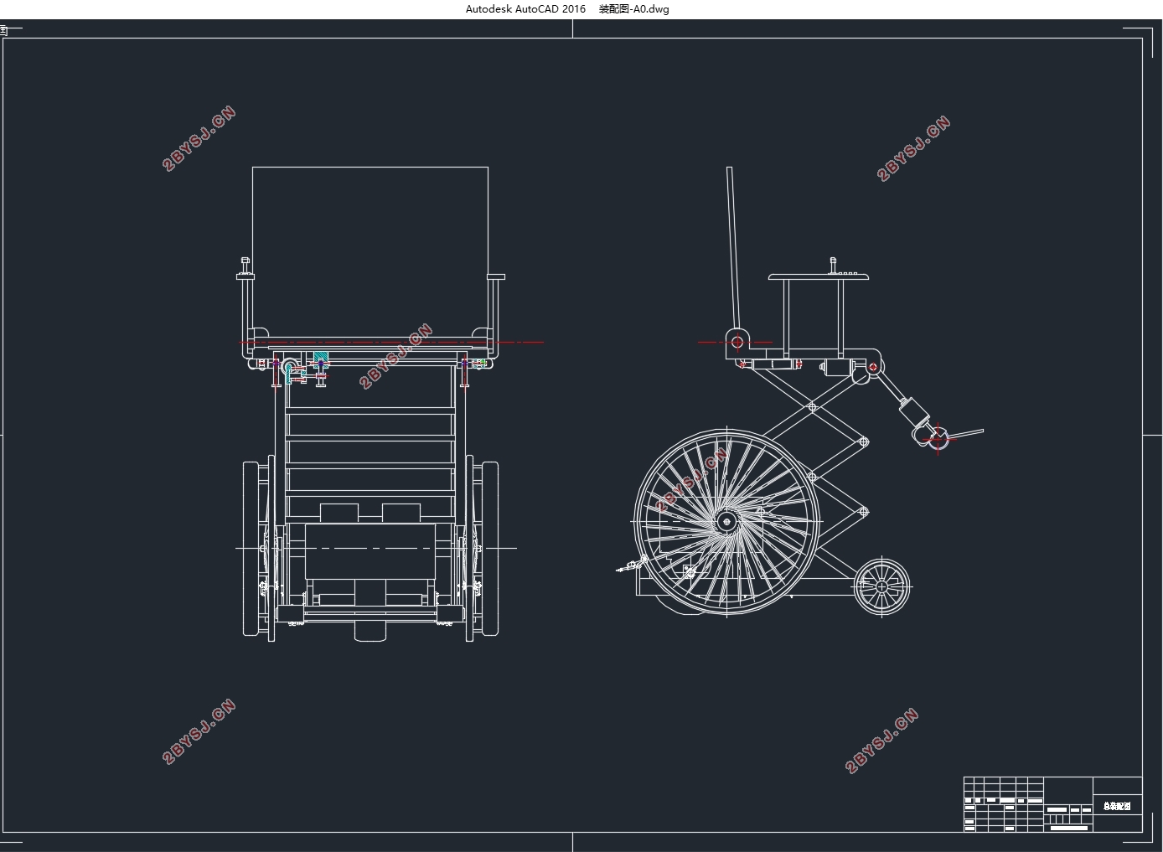Click the tall backrest rectangle in front view
The height and width of the screenshot is (852, 1163).
click(x=370, y=251)
